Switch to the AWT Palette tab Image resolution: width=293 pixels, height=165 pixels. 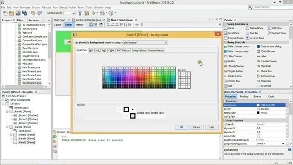(123, 50)
